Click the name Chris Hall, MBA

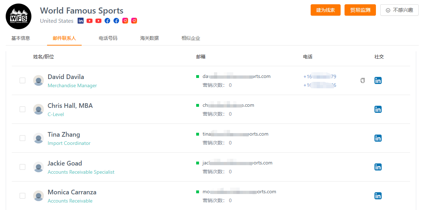click(70, 106)
